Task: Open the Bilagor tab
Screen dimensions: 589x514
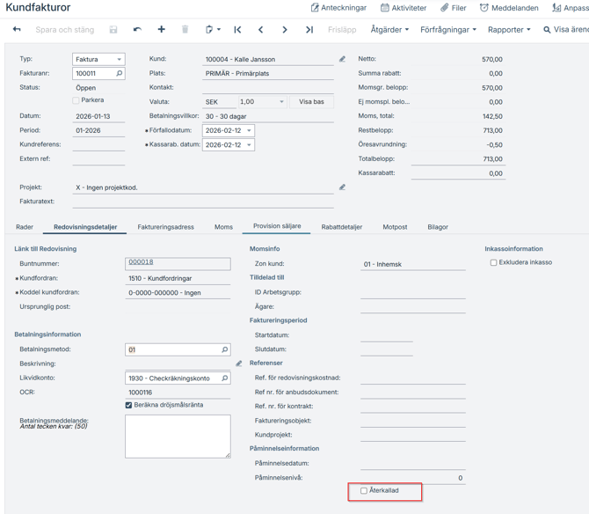Action: tap(438, 227)
